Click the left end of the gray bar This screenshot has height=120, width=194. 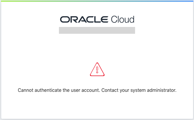[x=61, y=30]
